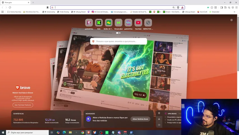Open the Outros favoritos bookmarks folder
The image size is (239, 135).
click(x=14, y=12)
